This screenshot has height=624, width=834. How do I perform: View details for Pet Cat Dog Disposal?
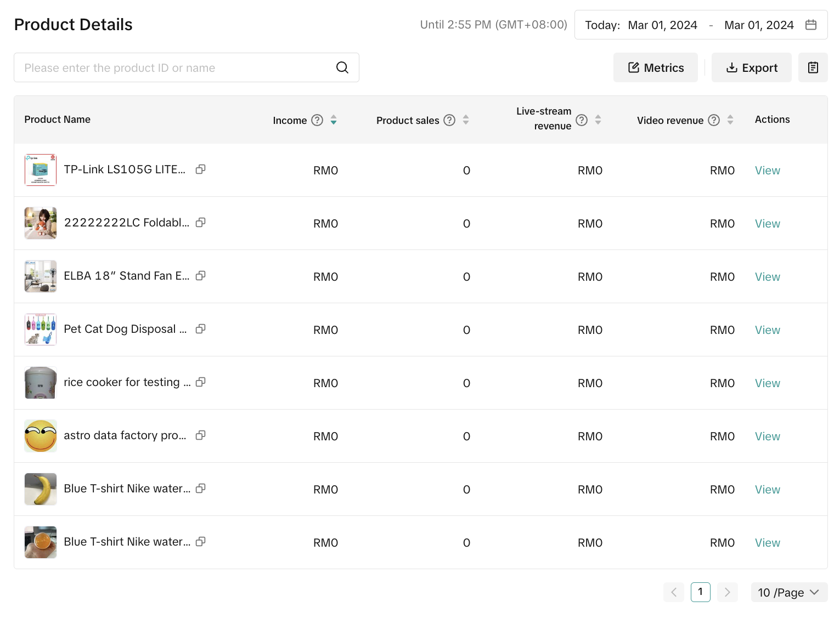click(x=767, y=330)
